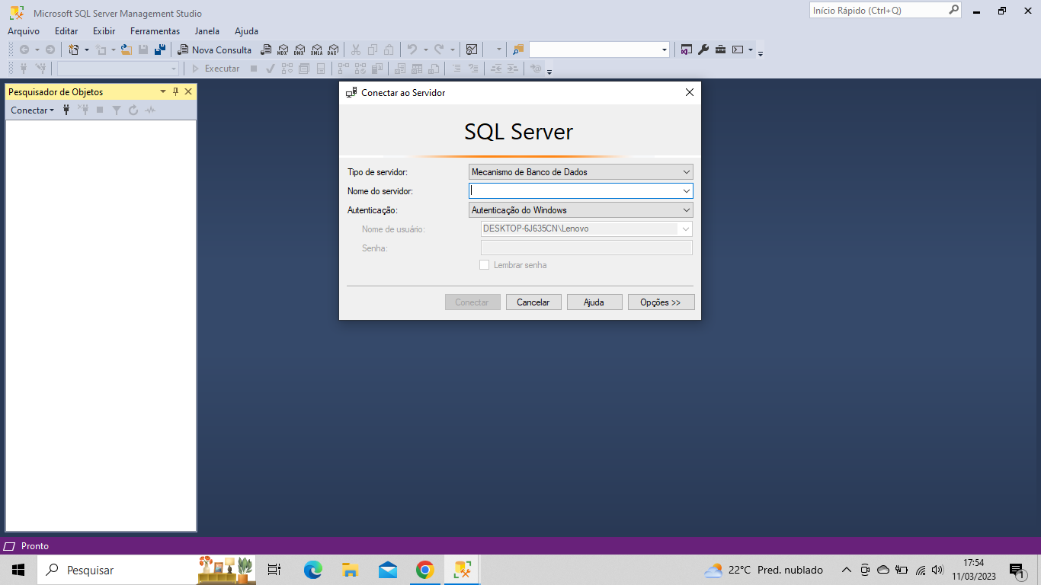Click the Find in Files icon
The width and height of the screenshot is (1041, 585).
(x=518, y=50)
